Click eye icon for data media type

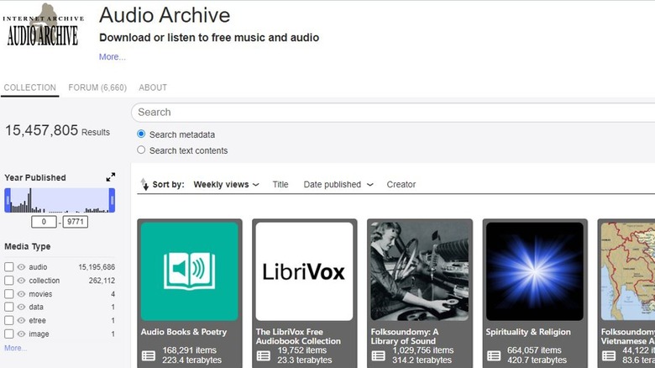pyautogui.click(x=21, y=307)
